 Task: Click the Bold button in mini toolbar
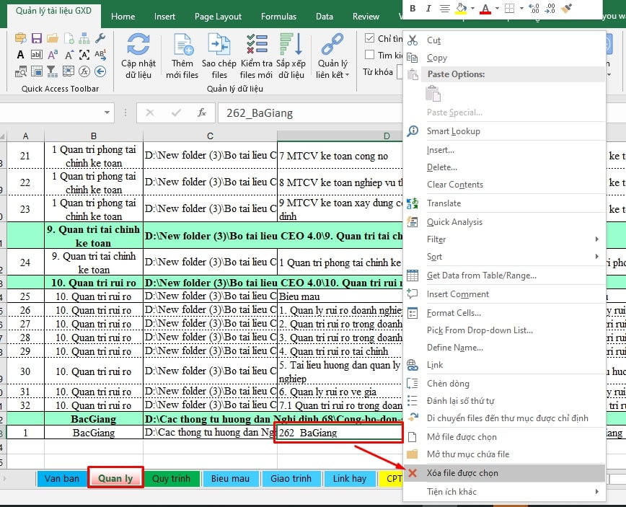tap(413, 9)
